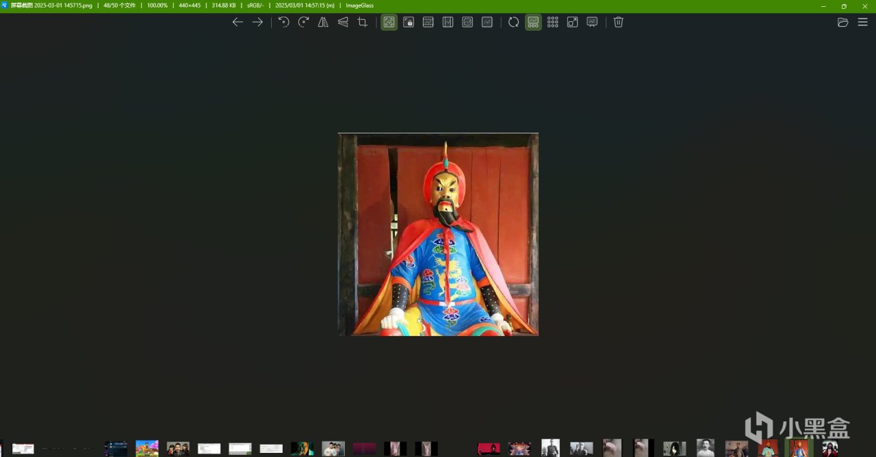Flip the image horizontally

click(x=323, y=22)
